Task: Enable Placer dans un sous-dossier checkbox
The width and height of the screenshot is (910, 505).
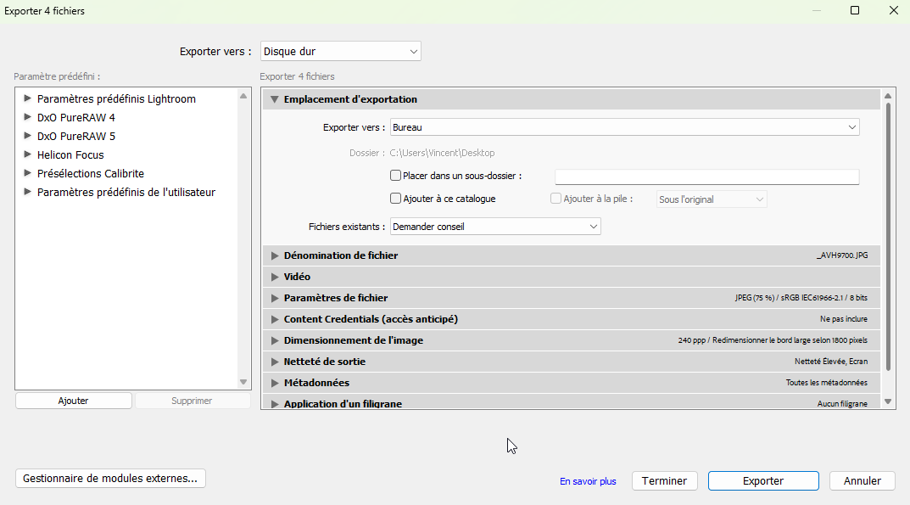Action: (396, 175)
